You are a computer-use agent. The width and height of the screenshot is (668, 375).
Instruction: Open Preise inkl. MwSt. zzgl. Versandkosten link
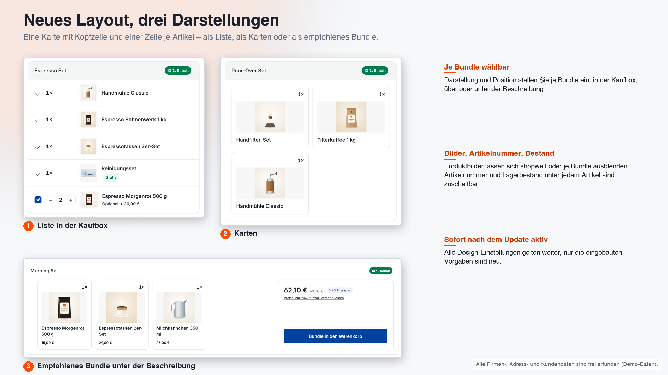[x=314, y=298]
